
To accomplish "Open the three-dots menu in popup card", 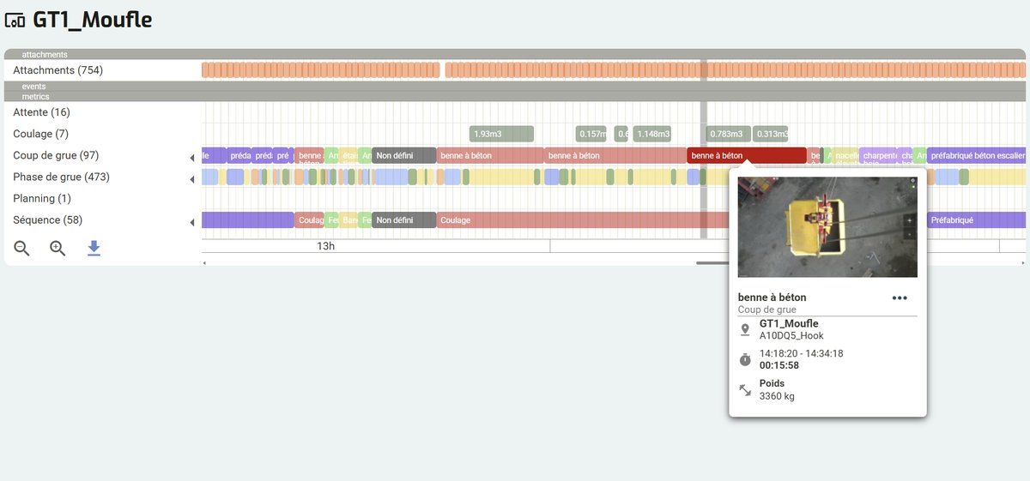I will pos(900,298).
